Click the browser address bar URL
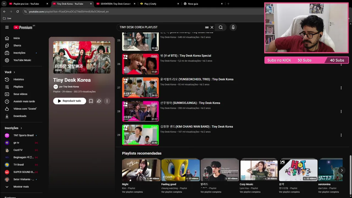This screenshot has width=352, height=198. [69, 12]
